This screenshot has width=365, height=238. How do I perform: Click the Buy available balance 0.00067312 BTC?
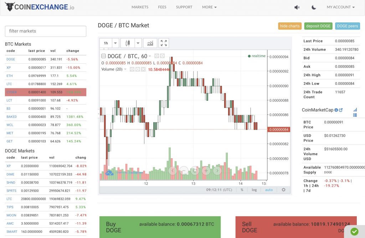176,224
